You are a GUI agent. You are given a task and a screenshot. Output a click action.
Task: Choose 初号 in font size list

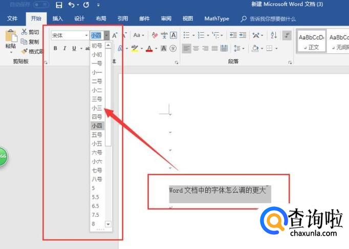click(97, 46)
